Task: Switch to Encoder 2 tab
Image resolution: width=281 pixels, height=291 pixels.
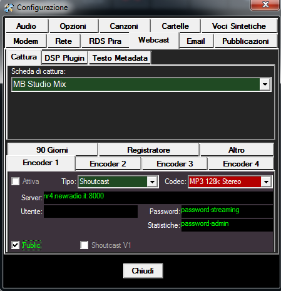Action: [x=108, y=164]
